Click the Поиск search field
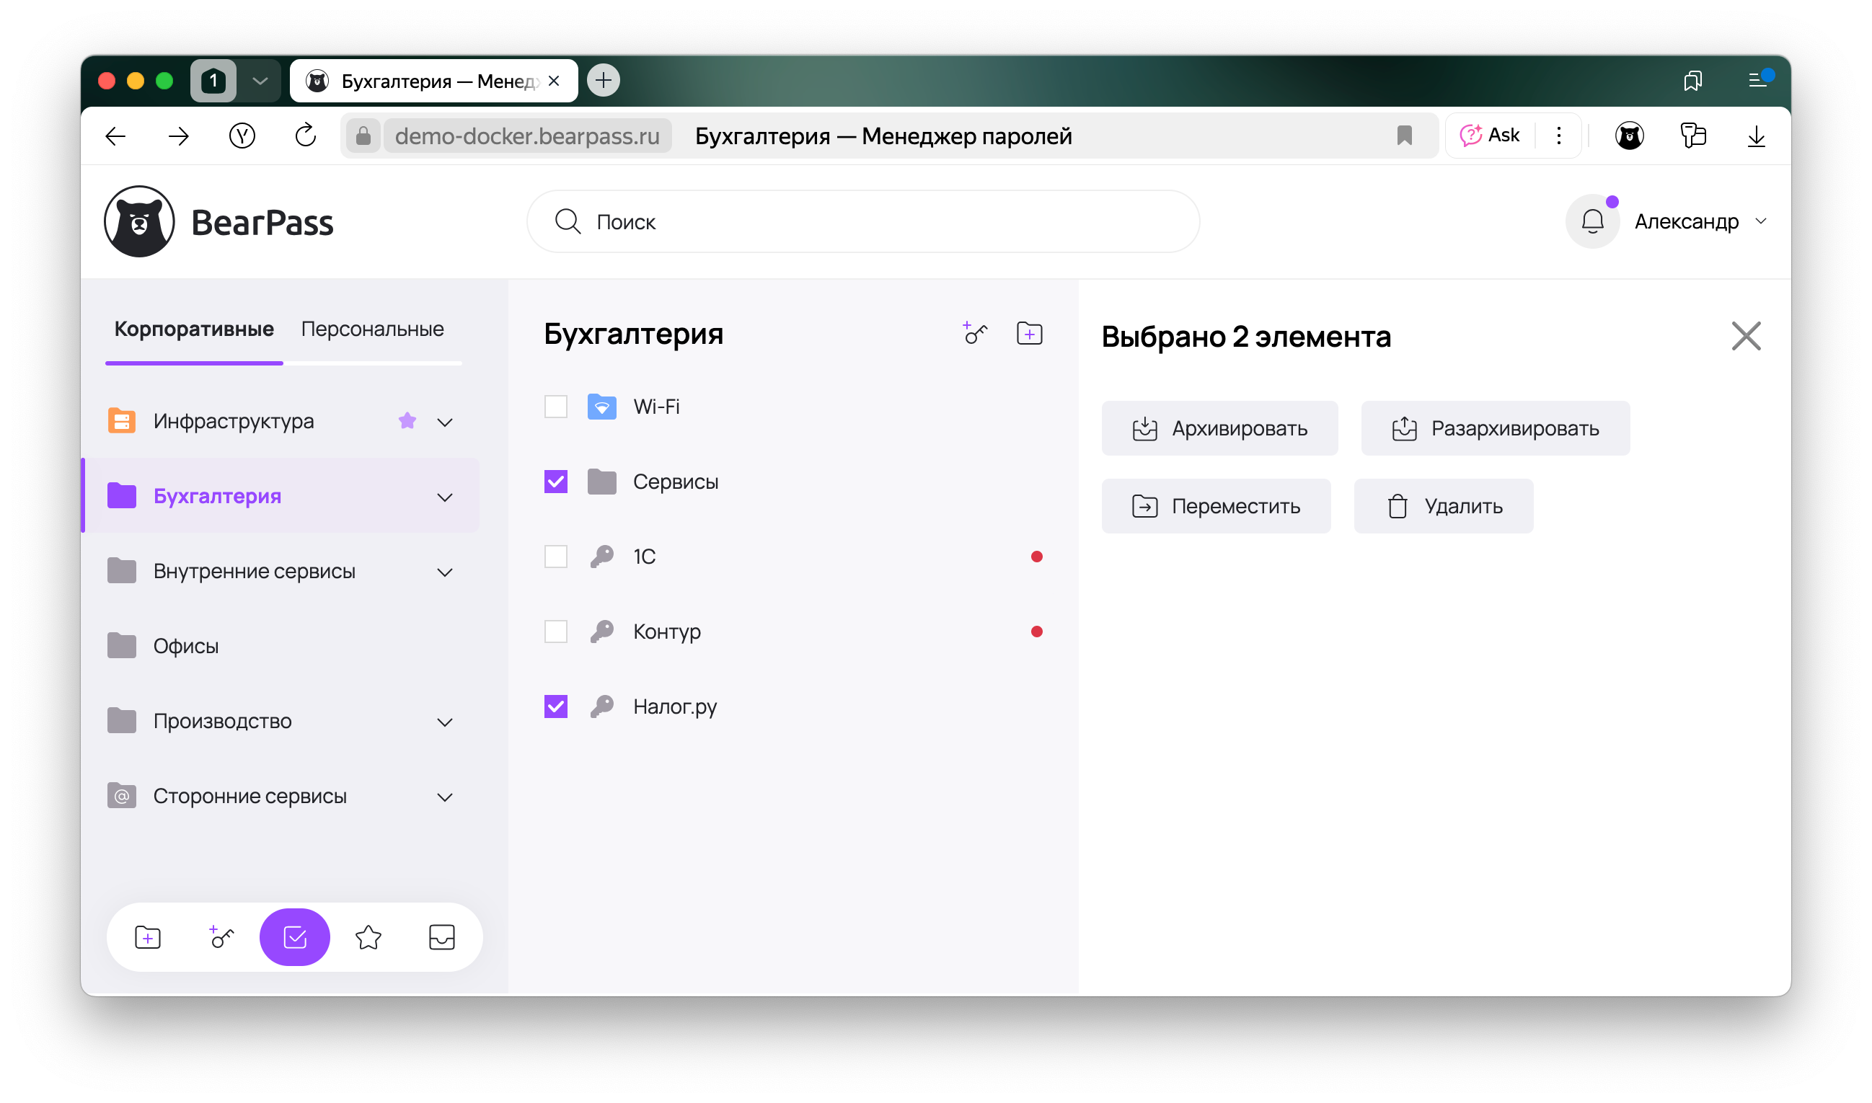Image resolution: width=1872 pixels, height=1103 pixels. point(862,221)
